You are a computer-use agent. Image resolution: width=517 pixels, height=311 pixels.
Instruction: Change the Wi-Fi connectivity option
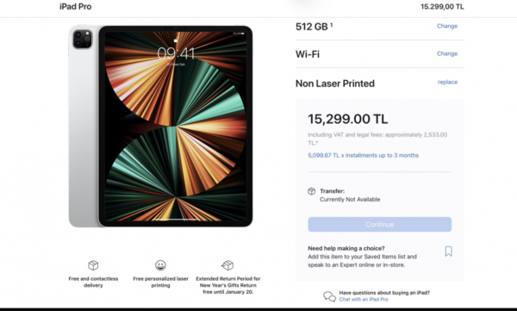click(x=447, y=53)
